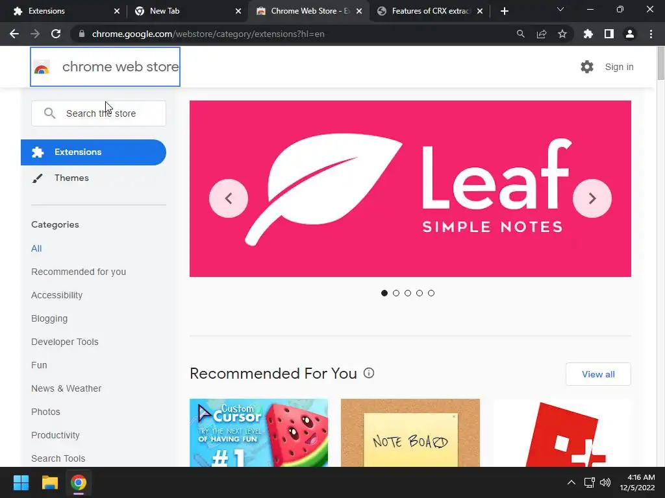Choose Recommended for you category

coord(79,272)
